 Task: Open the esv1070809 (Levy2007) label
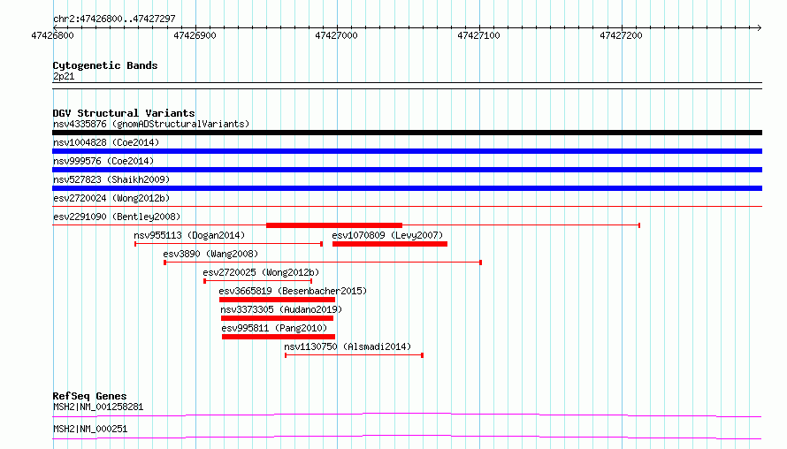click(387, 235)
